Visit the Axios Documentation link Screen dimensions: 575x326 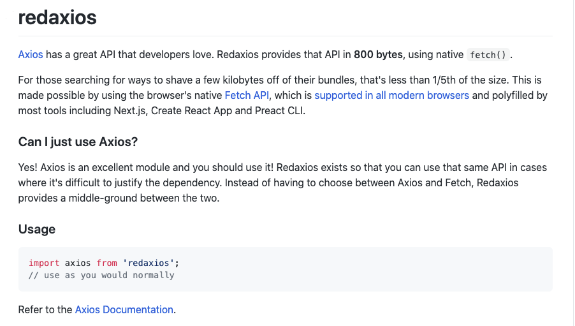pos(124,309)
